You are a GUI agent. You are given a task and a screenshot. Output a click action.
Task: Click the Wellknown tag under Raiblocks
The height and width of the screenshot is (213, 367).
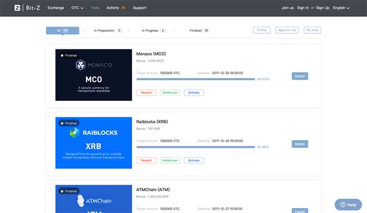tap(170, 161)
